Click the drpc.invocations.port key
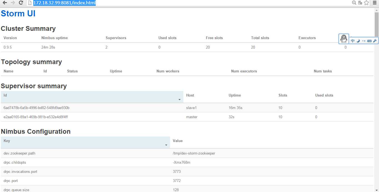The width and height of the screenshot is (379, 192). point(21,171)
